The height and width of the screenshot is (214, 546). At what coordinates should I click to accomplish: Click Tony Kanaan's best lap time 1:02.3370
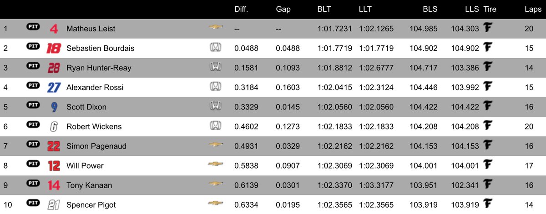[x=334, y=185]
